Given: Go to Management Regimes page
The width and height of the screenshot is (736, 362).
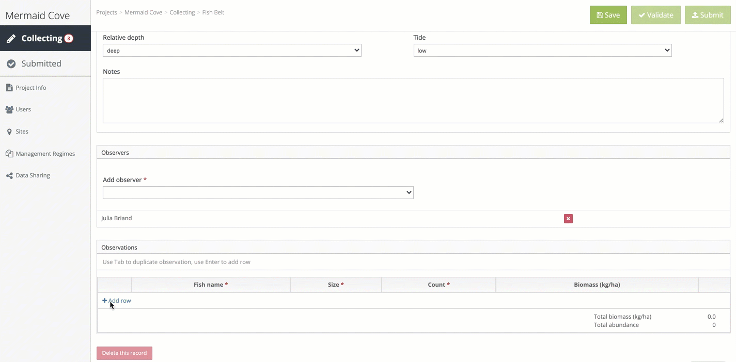Looking at the screenshot, I should 45,154.
